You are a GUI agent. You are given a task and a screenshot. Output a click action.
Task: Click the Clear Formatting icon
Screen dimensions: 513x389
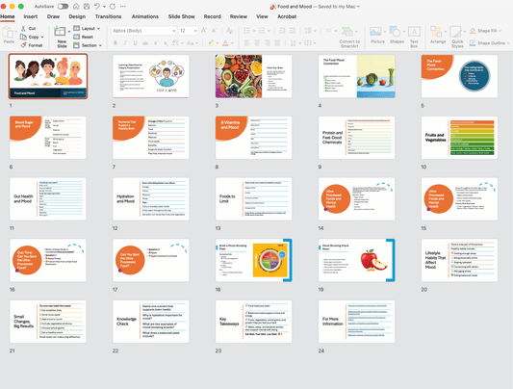click(230, 31)
